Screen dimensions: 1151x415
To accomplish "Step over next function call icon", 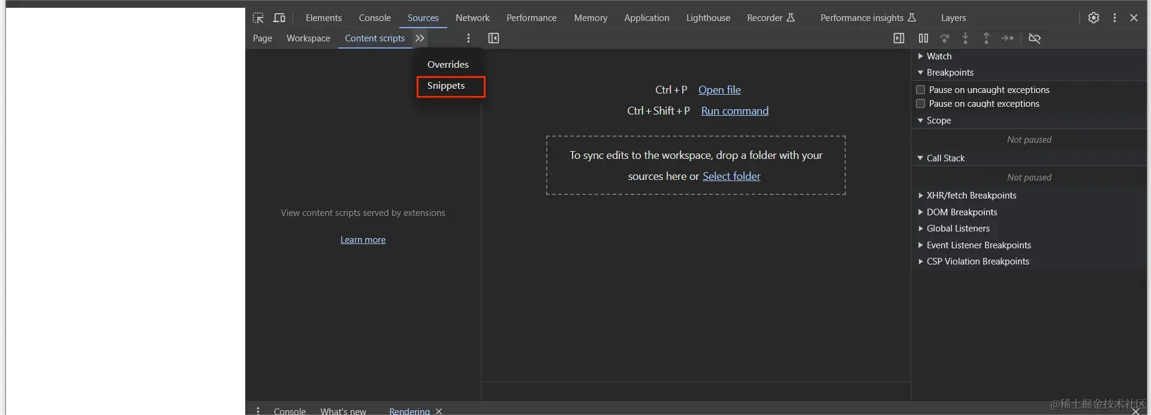I will tap(945, 38).
